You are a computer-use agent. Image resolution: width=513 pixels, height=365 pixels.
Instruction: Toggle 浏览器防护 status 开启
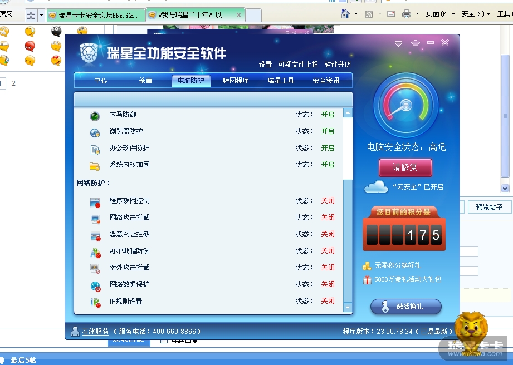pos(328,131)
